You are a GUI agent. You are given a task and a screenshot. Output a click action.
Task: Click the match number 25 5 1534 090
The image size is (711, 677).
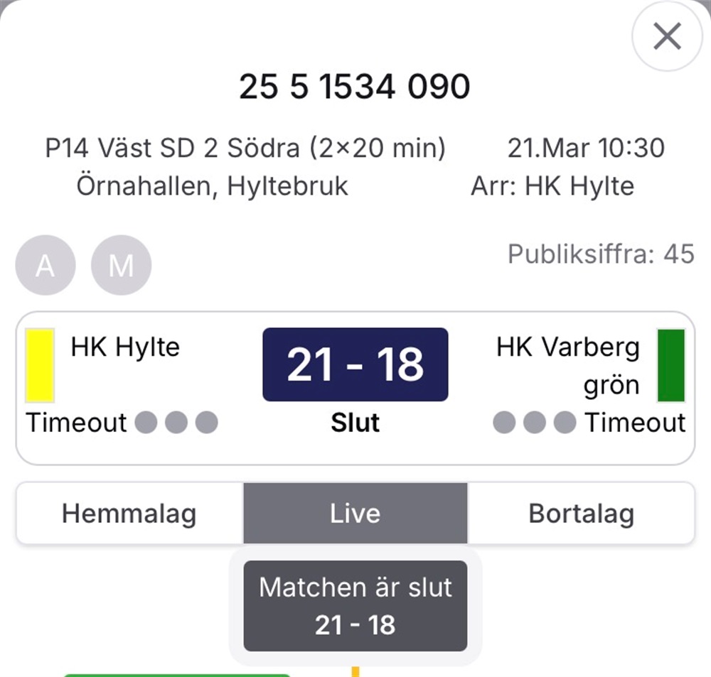[x=355, y=87]
